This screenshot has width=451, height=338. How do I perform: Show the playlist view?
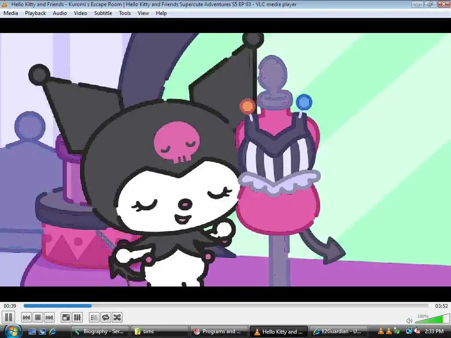(94, 317)
